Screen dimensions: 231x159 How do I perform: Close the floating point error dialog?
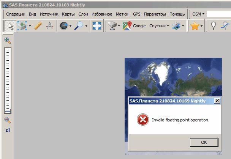(x=217, y=101)
